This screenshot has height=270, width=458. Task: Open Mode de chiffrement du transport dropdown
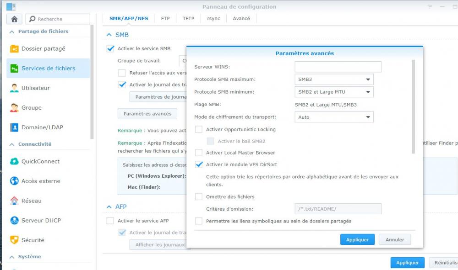tap(334, 117)
